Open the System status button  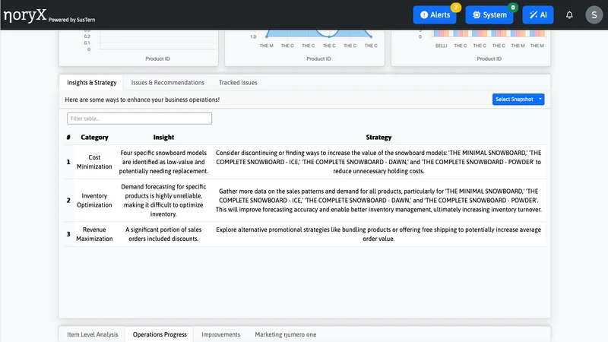coord(489,14)
